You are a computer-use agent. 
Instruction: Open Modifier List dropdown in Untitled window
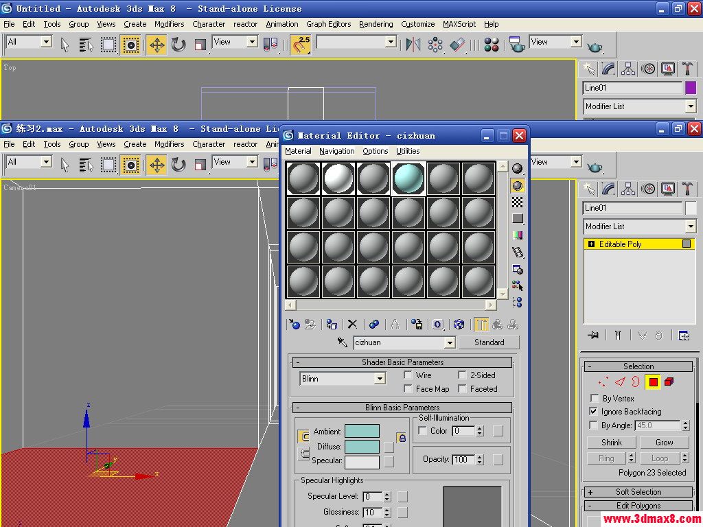(691, 106)
